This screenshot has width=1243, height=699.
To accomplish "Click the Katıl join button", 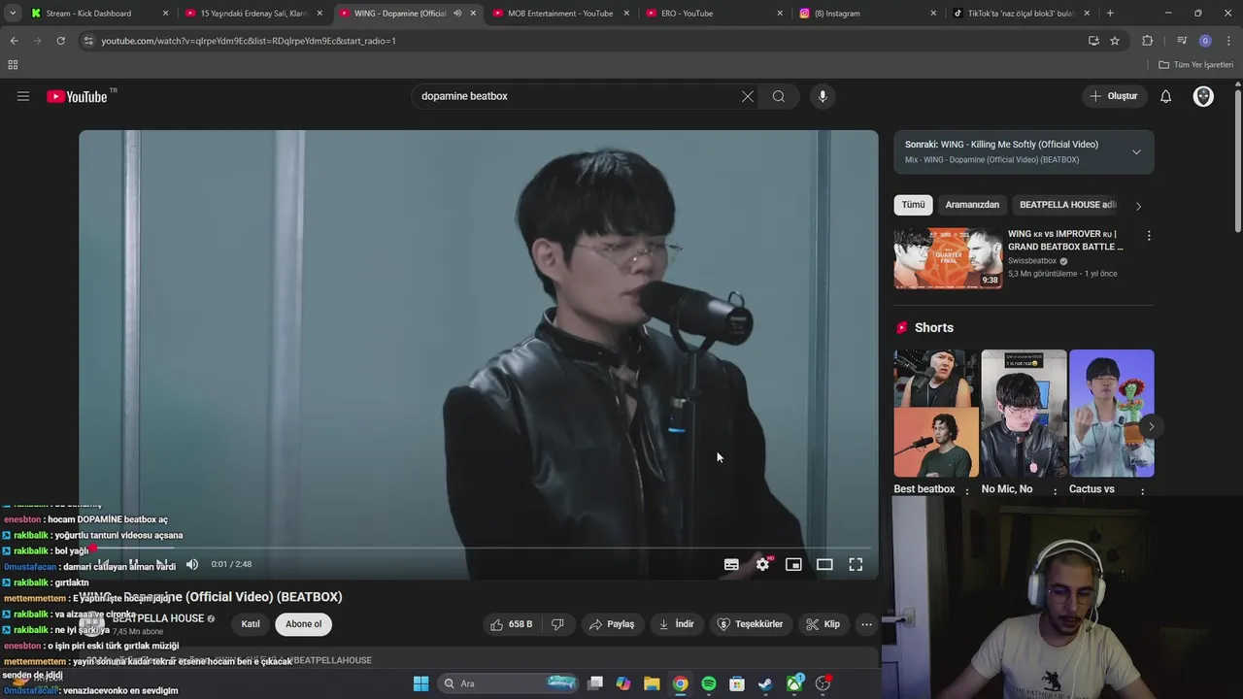I will pyautogui.click(x=251, y=624).
